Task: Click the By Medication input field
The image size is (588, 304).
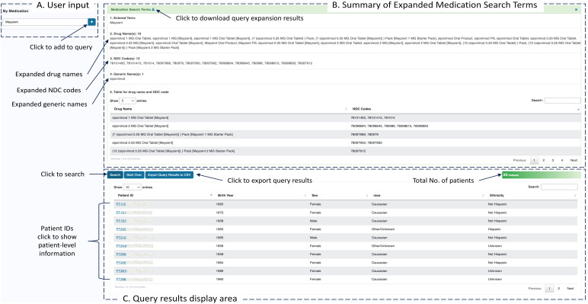Action: 45,22
